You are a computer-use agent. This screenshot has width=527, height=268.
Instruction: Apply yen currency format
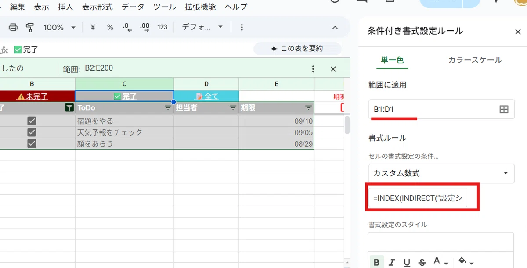pyautogui.click(x=93, y=27)
